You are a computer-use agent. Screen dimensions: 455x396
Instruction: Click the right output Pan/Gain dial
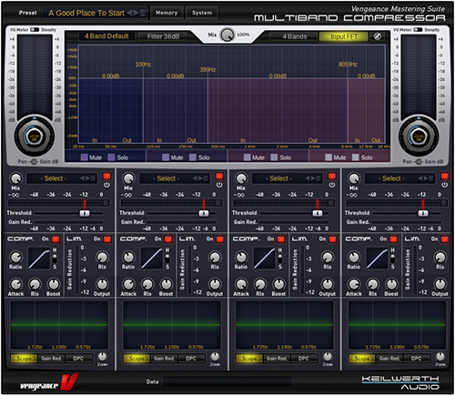[419, 136]
